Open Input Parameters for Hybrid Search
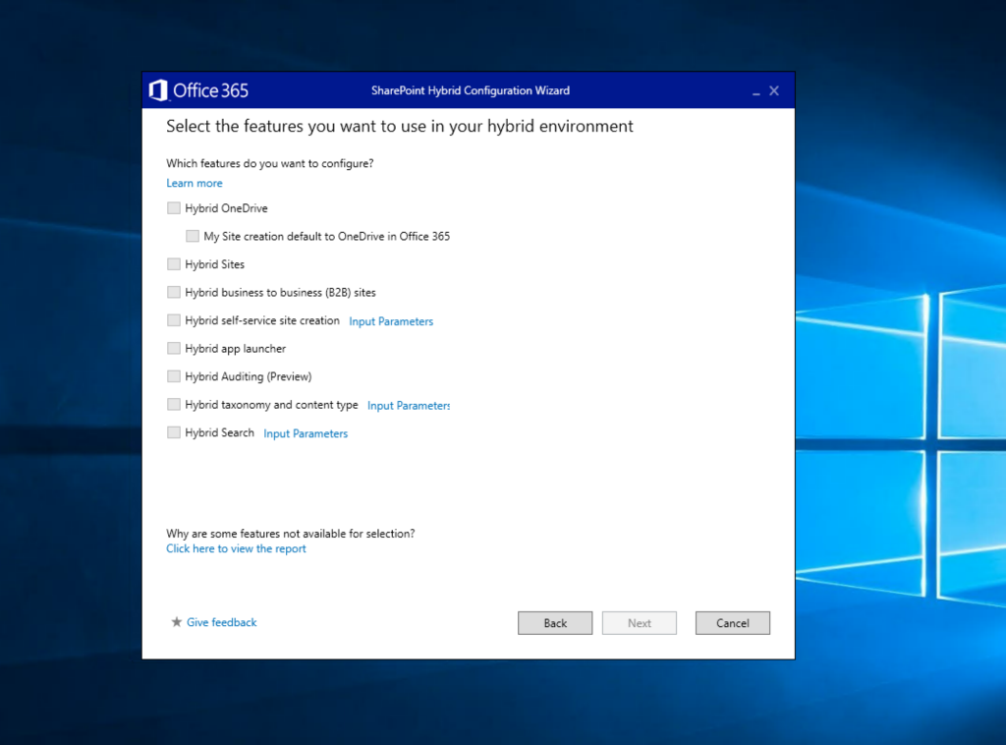Viewport: 1006px width, 745px height. 306,433
